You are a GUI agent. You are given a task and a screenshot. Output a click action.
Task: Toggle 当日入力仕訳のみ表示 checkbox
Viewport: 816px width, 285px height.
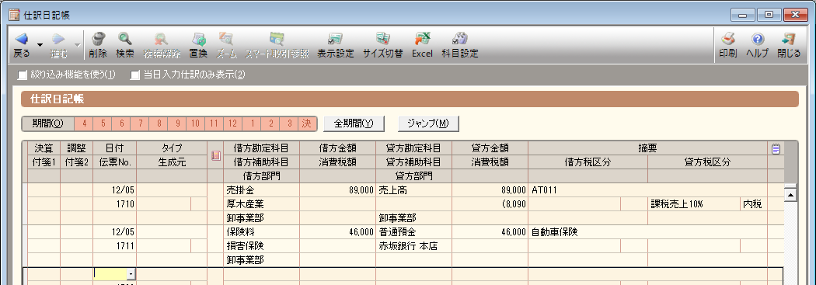(x=134, y=75)
